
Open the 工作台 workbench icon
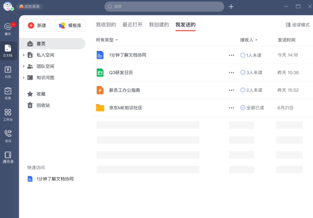[8, 114]
